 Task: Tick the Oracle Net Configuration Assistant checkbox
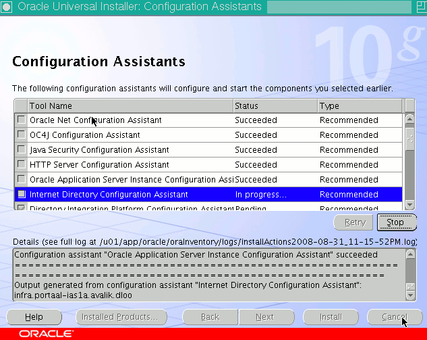tap(21, 120)
